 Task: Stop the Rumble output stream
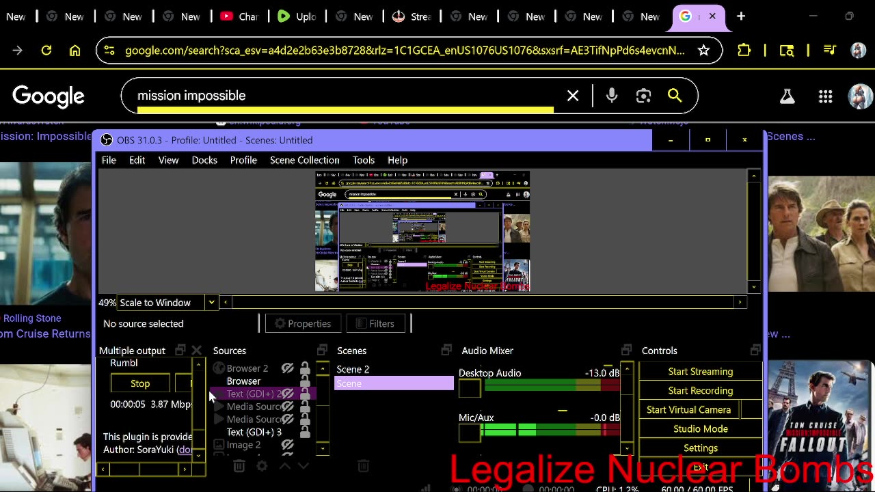tap(140, 383)
